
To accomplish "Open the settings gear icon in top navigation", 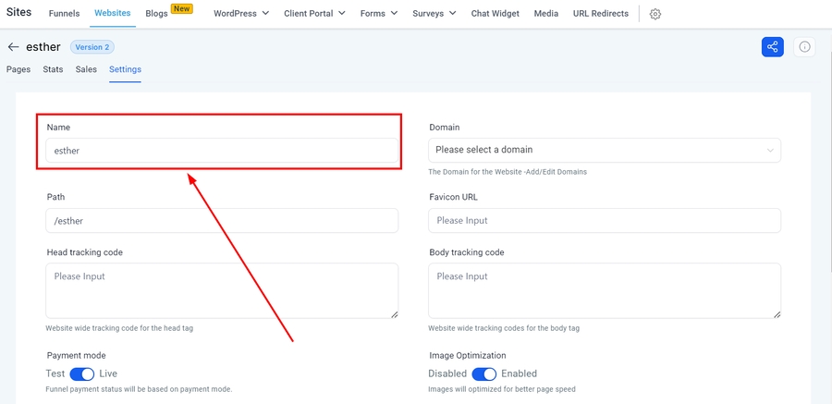I will pyautogui.click(x=655, y=14).
